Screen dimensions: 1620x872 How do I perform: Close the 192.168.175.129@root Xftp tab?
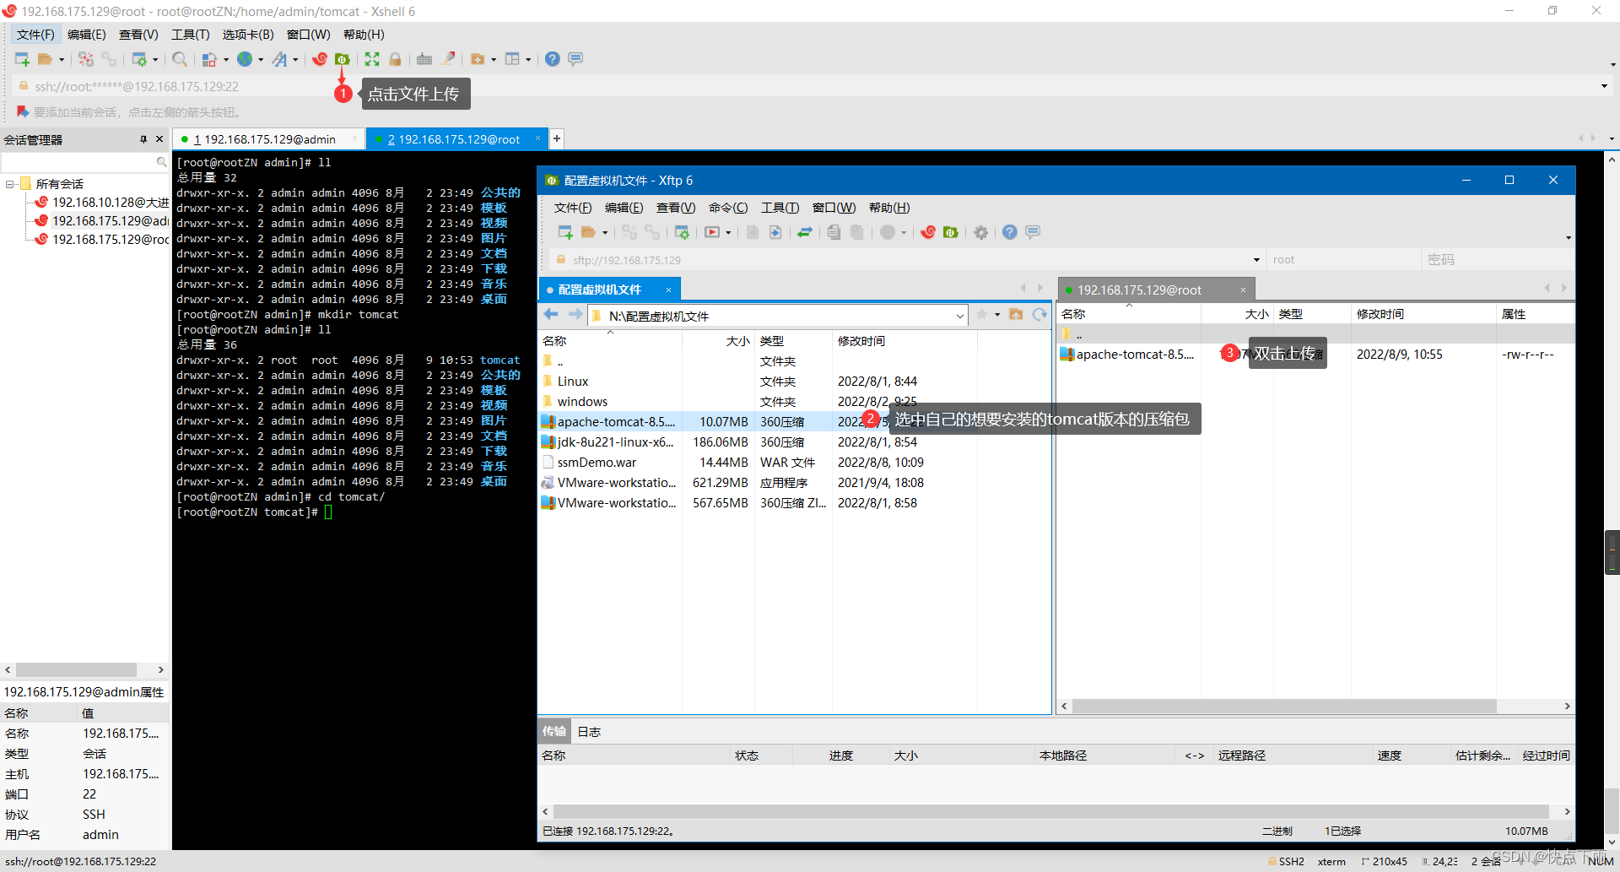tap(1243, 290)
